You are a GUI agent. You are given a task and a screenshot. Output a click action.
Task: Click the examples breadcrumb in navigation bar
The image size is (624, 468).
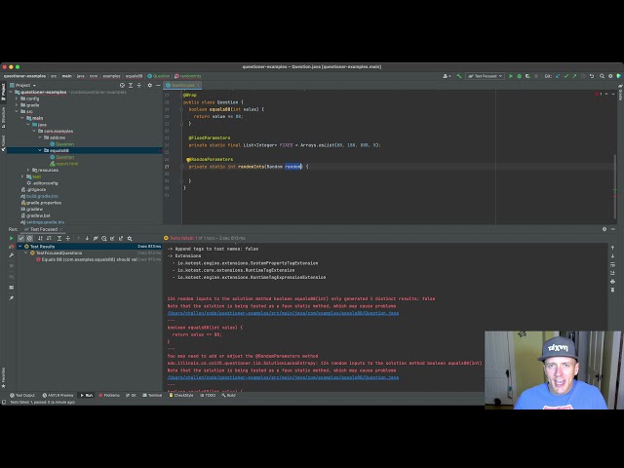coord(111,76)
